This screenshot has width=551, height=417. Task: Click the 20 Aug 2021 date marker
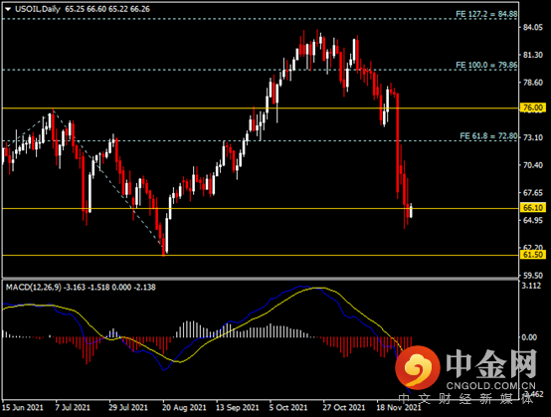[x=184, y=407]
